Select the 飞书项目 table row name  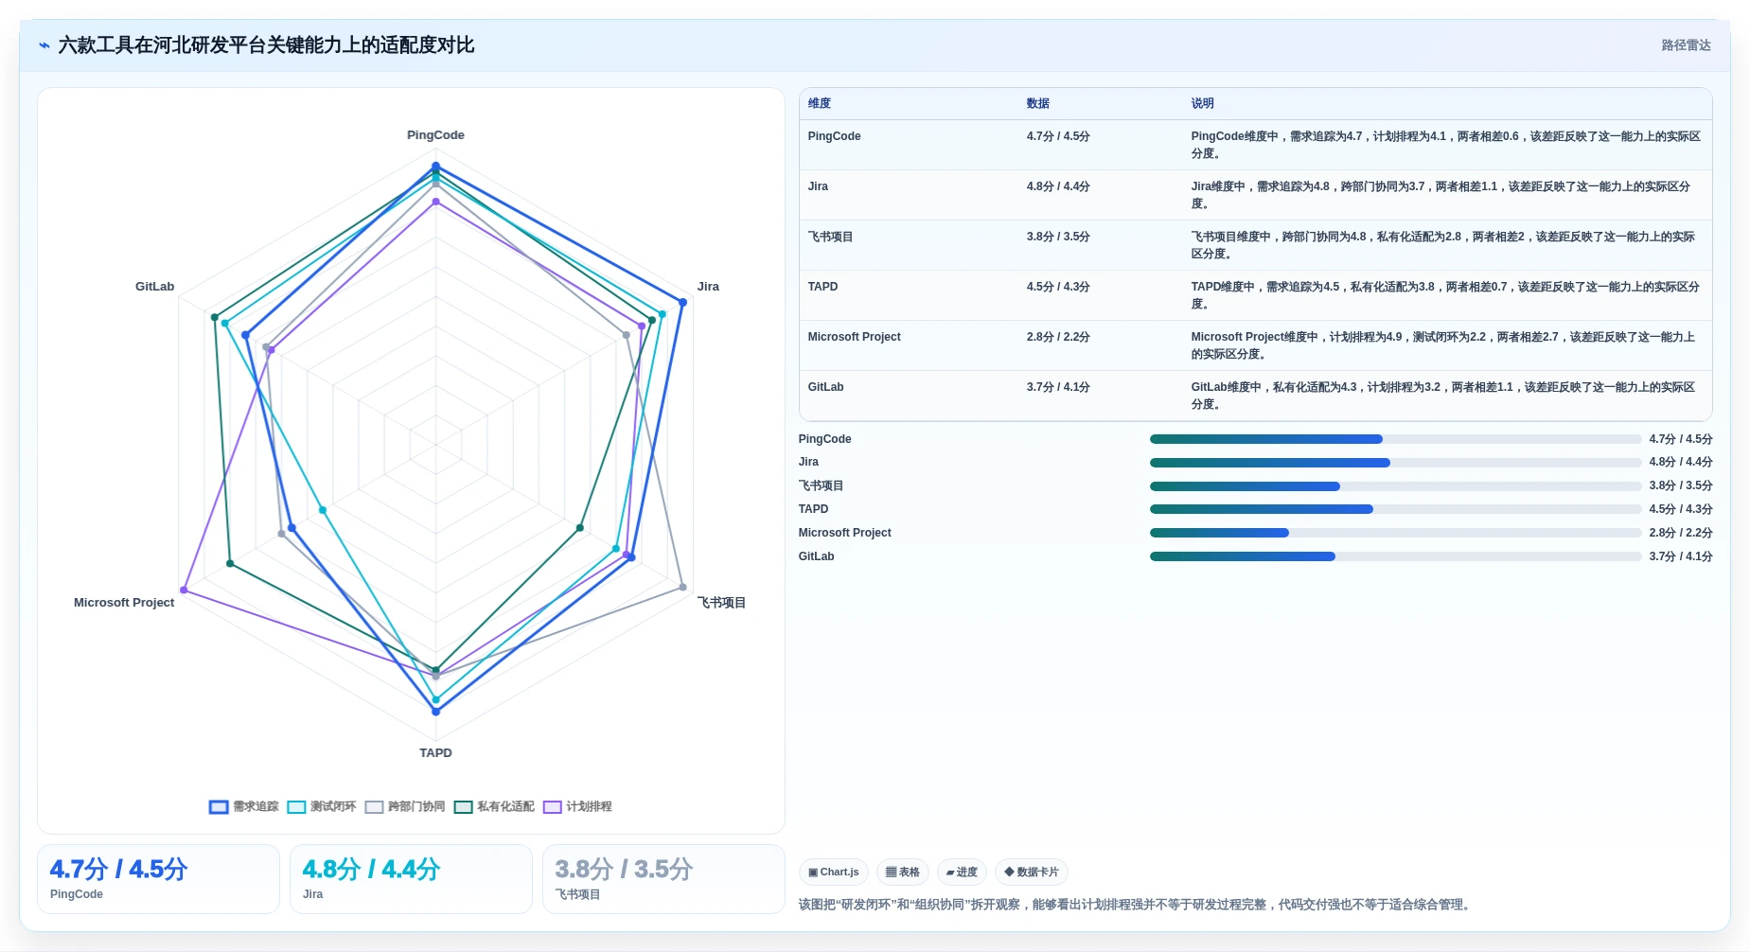click(830, 237)
